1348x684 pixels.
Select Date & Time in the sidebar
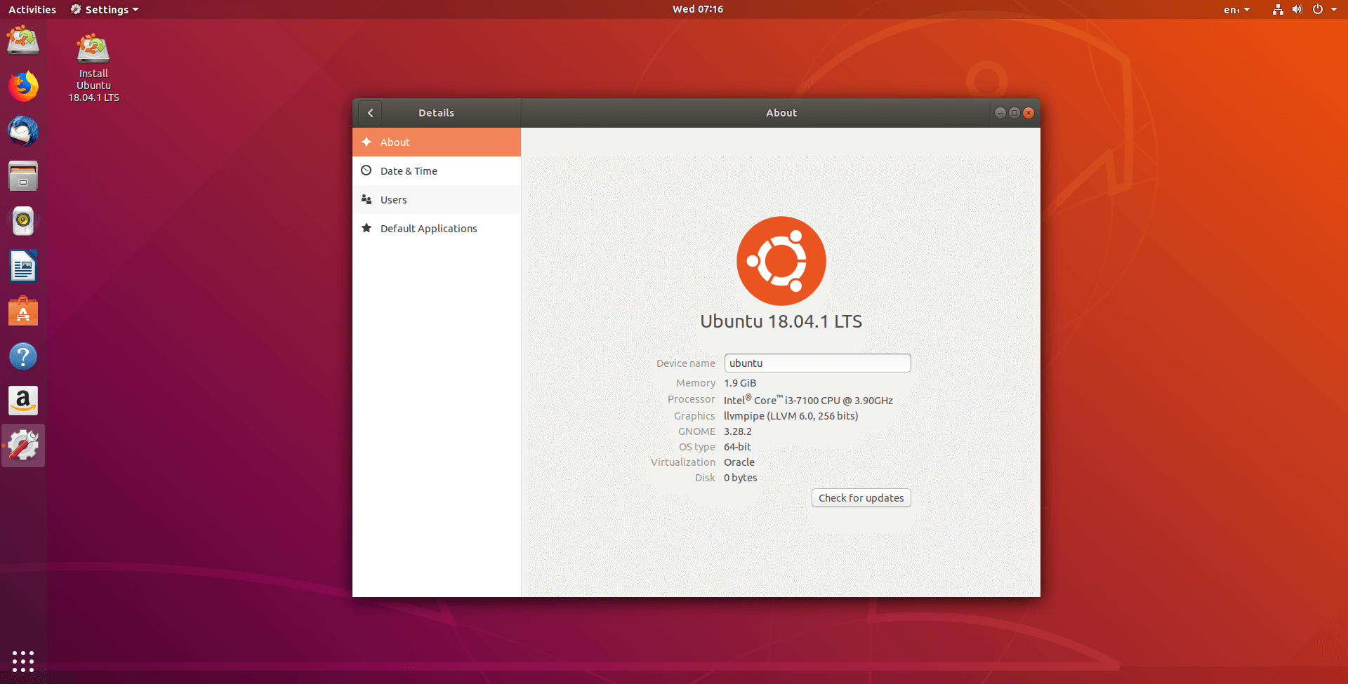click(x=437, y=170)
